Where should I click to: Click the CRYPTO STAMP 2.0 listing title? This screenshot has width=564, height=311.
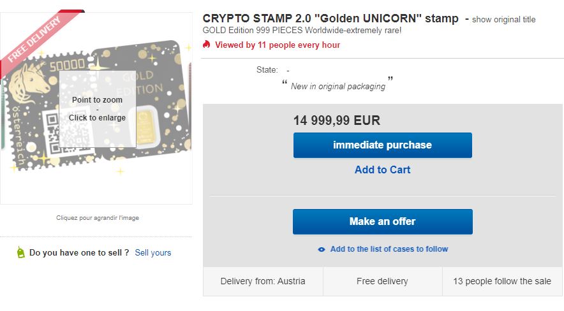tap(330, 18)
